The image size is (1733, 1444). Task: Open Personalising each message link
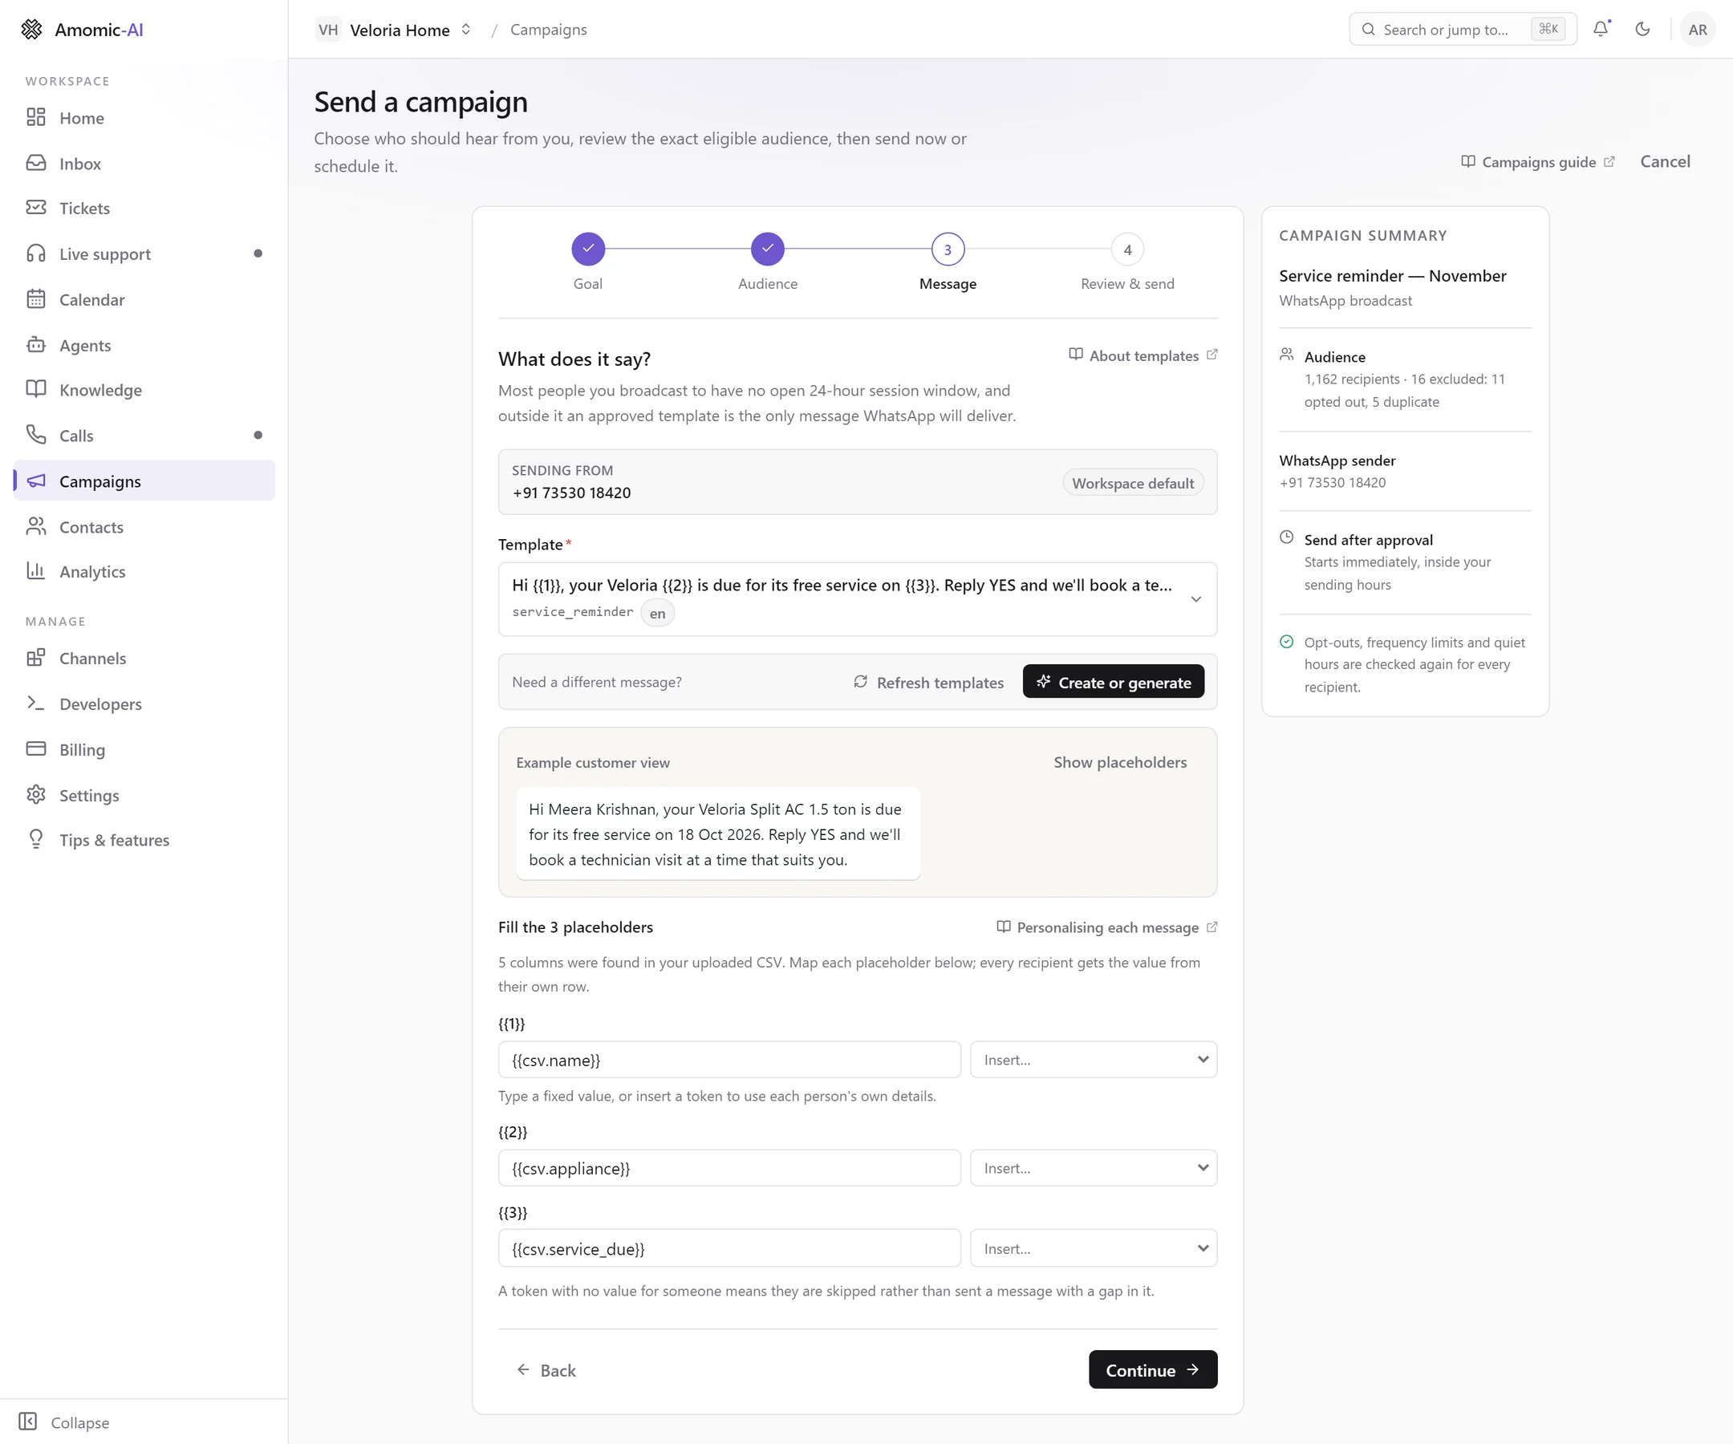coord(1106,927)
